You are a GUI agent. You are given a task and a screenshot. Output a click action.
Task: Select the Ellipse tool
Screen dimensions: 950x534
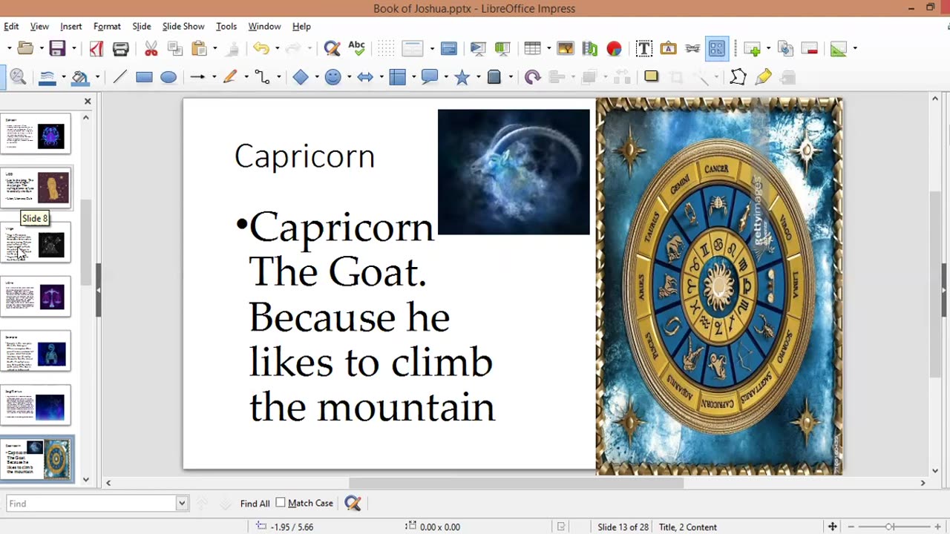(168, 76)
